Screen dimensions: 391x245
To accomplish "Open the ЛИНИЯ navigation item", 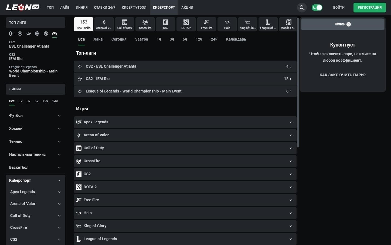I will (x=82, y=8).
